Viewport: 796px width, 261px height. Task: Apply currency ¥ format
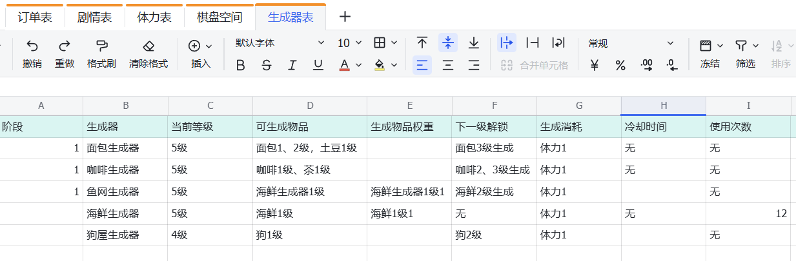click(x=595, y=65)
